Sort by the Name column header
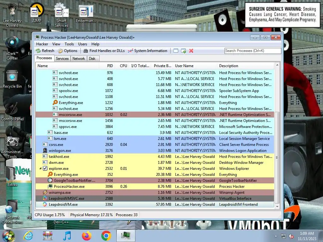 67,66
